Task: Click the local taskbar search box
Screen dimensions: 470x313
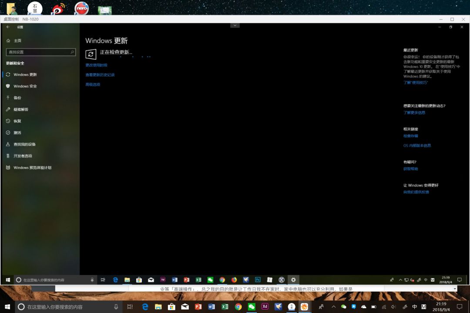Action: [x=68, y=307]
